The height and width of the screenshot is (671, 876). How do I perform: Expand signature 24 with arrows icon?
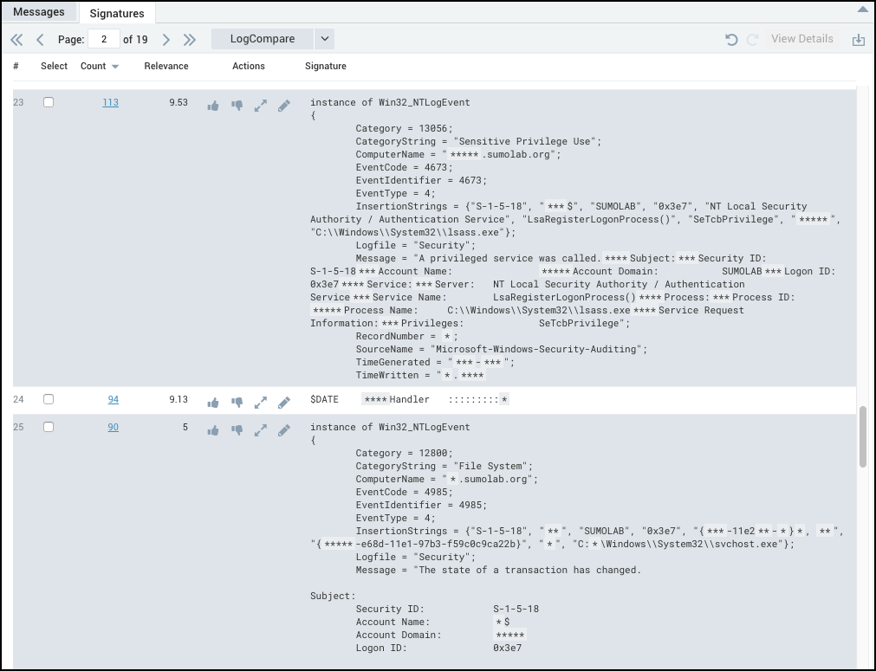pyautogui.click(x=260, y=403)
